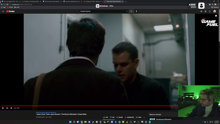Download the video via DOWNLOAD button
This screenshot has width=220, height=124.
(129, 117)
